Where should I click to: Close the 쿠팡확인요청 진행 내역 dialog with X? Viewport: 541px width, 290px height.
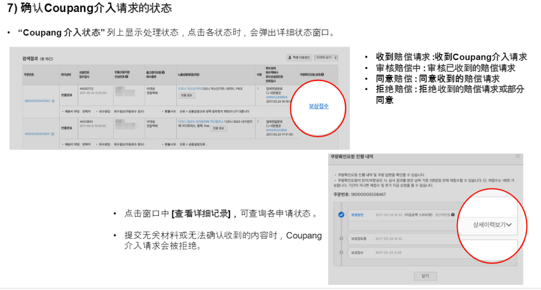[517, 155]
